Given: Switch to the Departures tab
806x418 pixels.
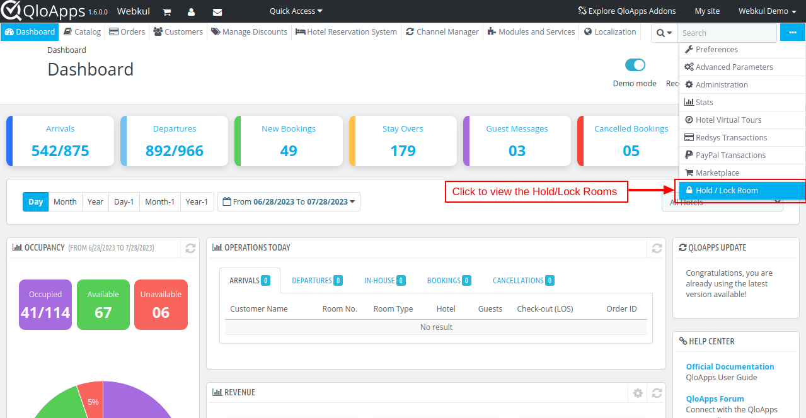Looking at the screenshot, I should [x=317, y=281].
